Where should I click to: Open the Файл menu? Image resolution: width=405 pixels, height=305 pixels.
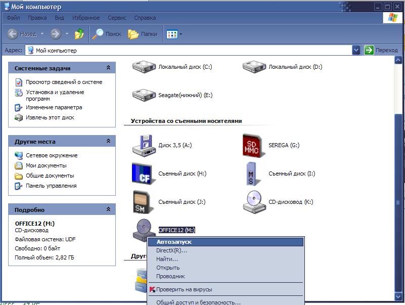(x=13, y=18)
